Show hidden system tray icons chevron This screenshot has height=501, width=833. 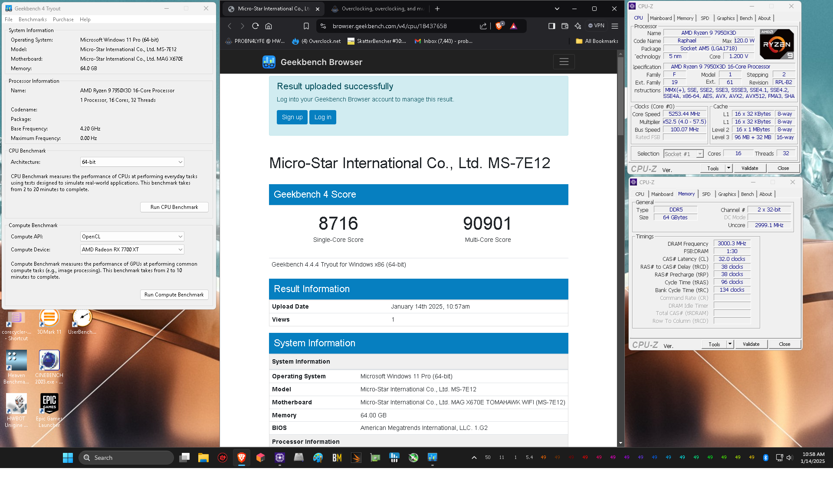click(x=474, y=458)
